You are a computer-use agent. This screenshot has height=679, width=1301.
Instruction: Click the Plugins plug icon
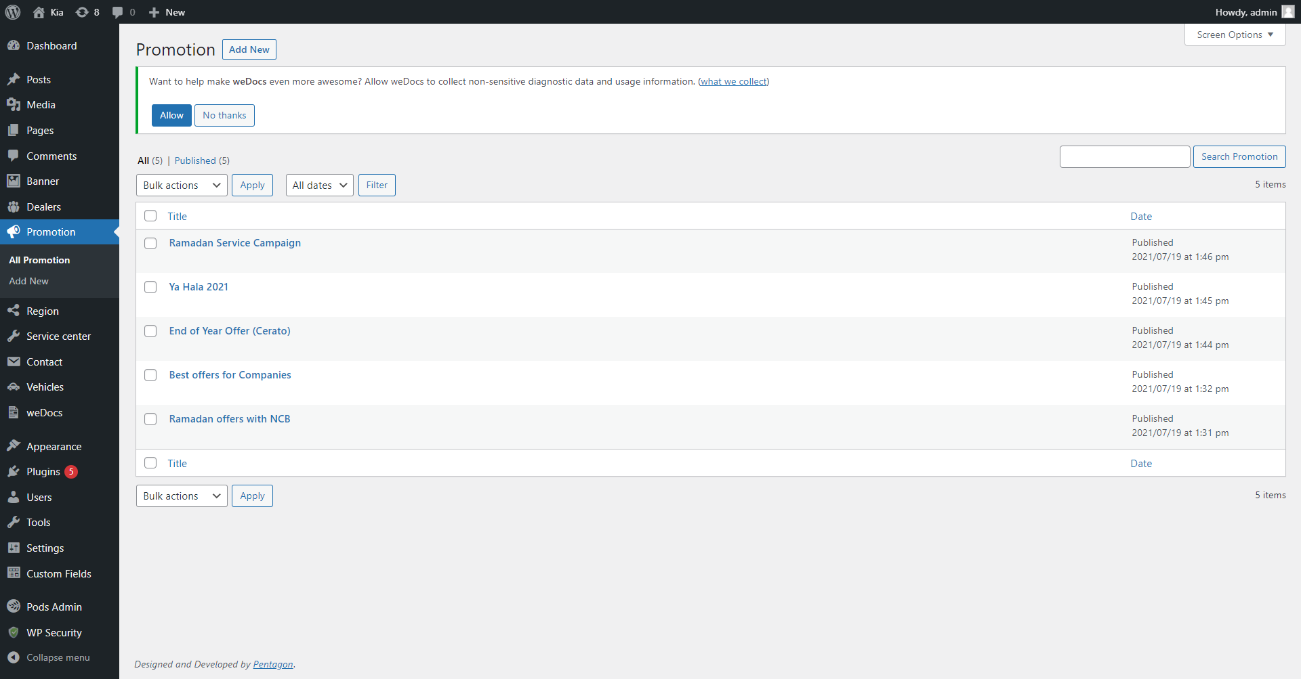14,471
